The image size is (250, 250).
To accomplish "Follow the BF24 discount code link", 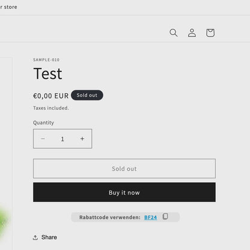I will [x=151, y=218].
